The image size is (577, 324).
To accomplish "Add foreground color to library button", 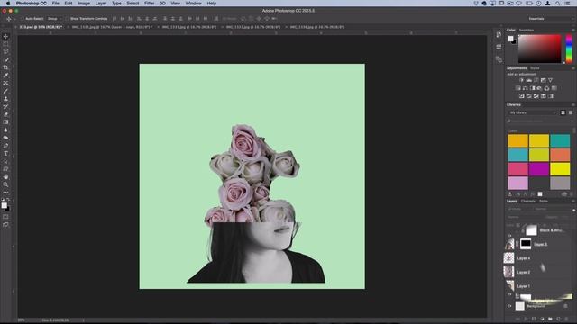I will [x=540, y=194].
